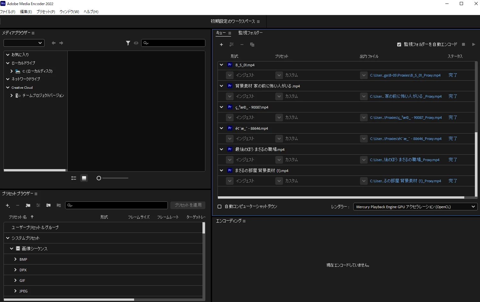
Task: Open the workspace menu icon
Action: (258, 21)
